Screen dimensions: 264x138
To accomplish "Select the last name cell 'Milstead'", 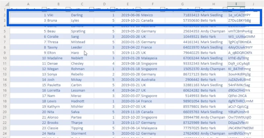I will click(82, 42).
